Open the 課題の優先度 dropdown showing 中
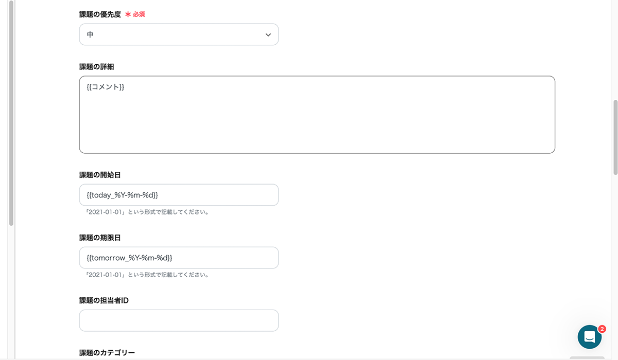Screen dimensions: 618x360 pyautogui.click(x=179, y=34)
